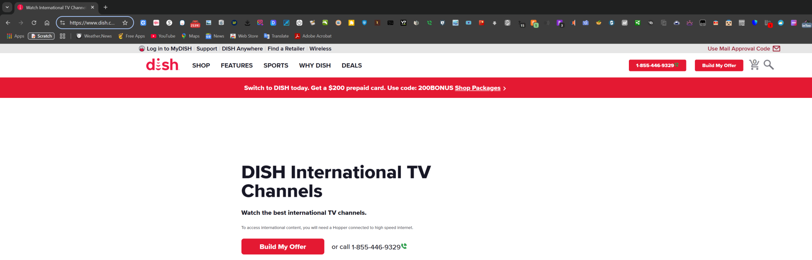Open the Weather,News bookmark

tap(94, 36)
